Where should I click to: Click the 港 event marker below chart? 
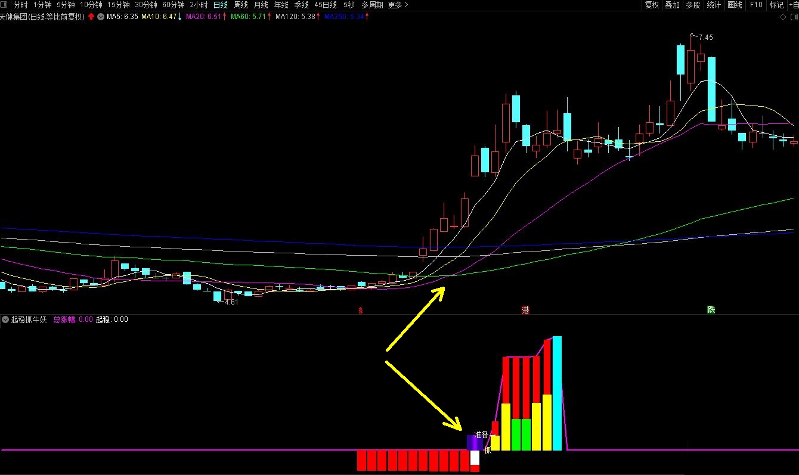(525, 310)
